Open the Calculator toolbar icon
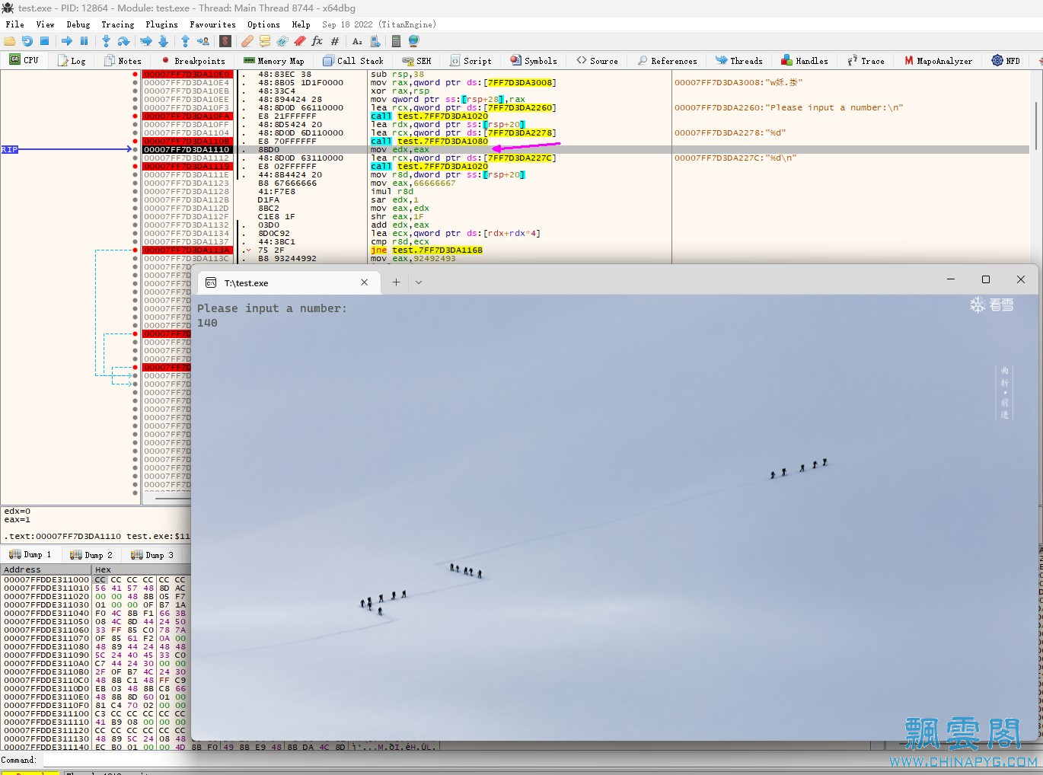This screenshot has width=1043, height=775. click(x=396, y=41)
